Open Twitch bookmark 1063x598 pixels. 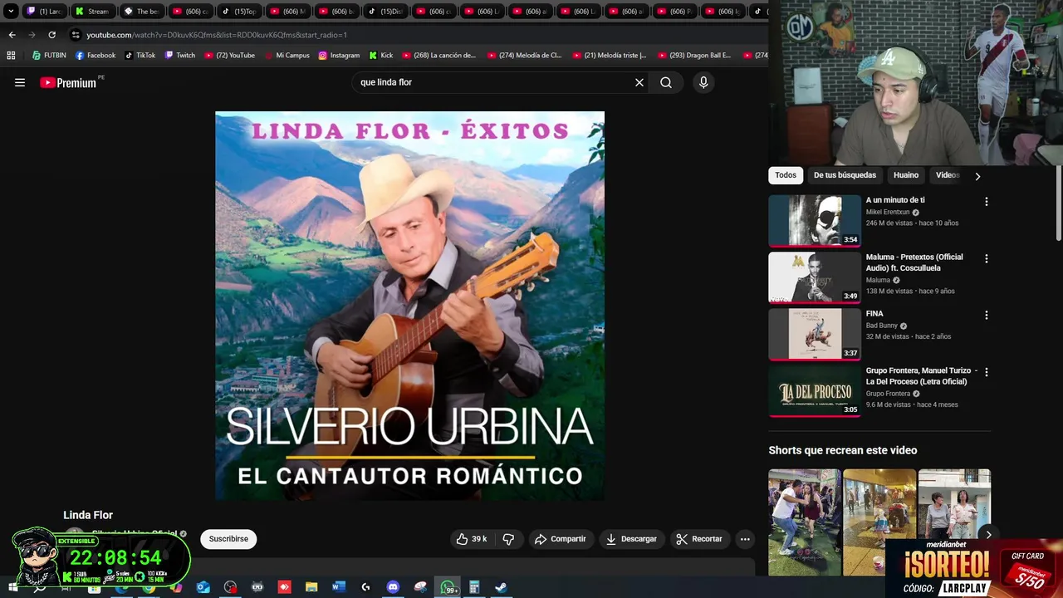180,56
